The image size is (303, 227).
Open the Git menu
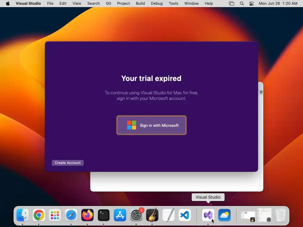pos(108,4)
